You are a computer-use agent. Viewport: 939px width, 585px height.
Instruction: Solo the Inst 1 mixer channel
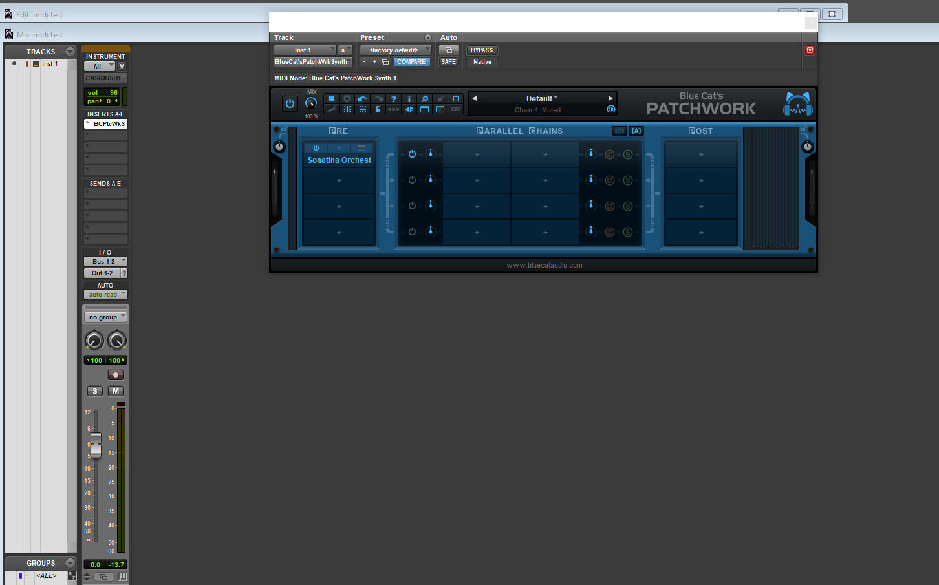click(94, 391)
